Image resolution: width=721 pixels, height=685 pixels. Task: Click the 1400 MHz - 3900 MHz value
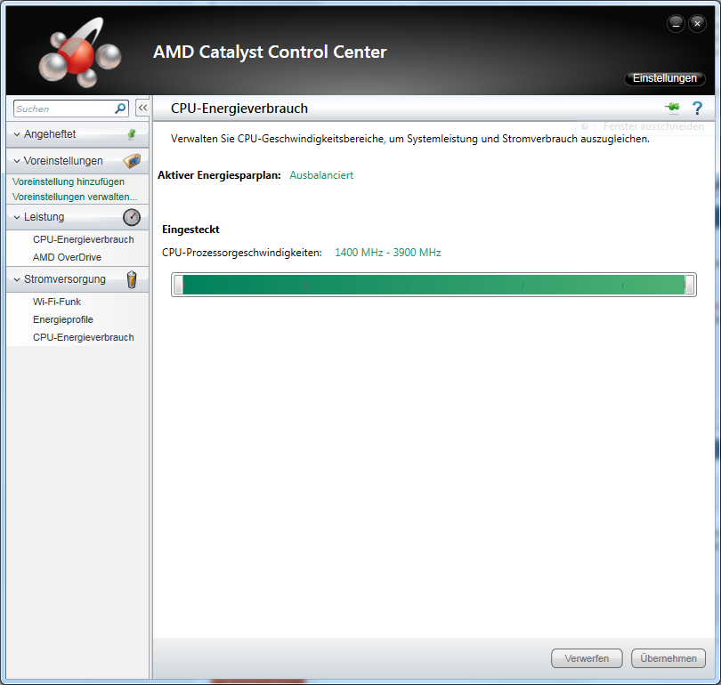(387, 253)
